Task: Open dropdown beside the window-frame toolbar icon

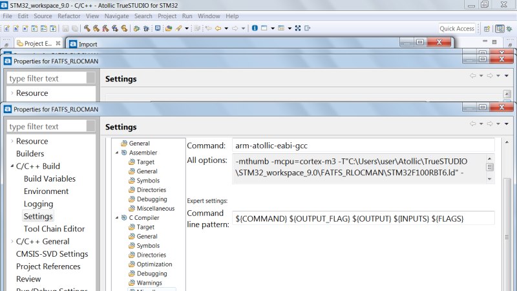Action: tap(273, 28)
